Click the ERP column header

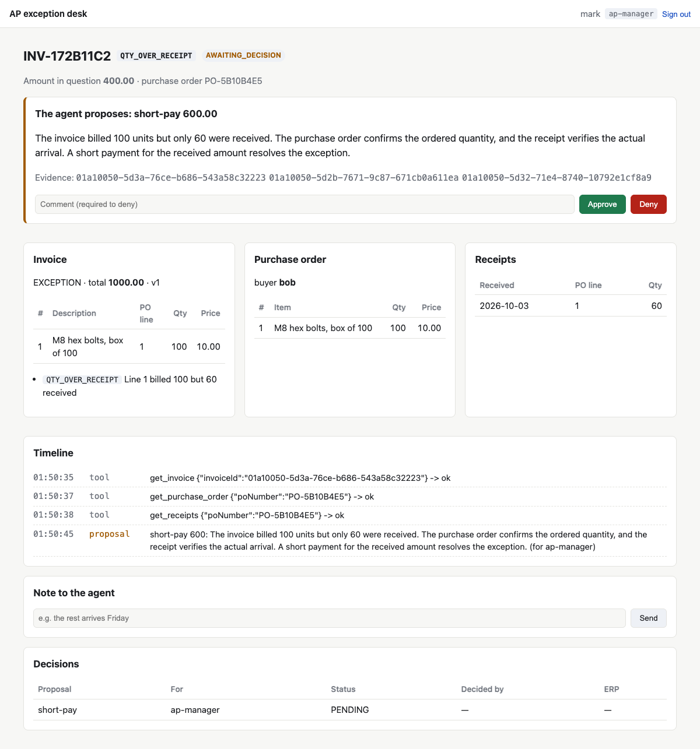tap(611, 689)
